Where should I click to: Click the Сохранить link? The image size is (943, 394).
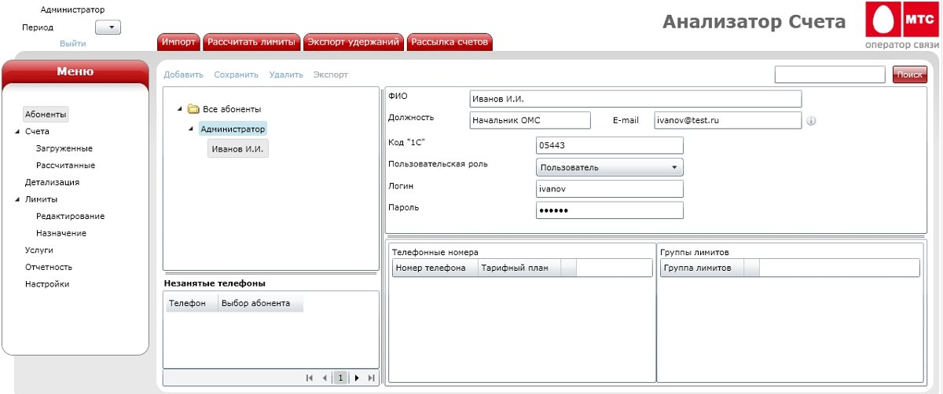[237, 75]
